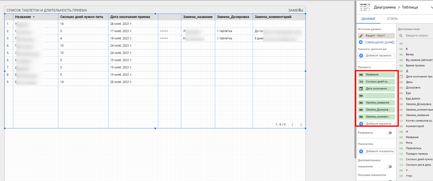433x181 pixels.
Task: Select the Утро field in available fields
Action: 409,176
